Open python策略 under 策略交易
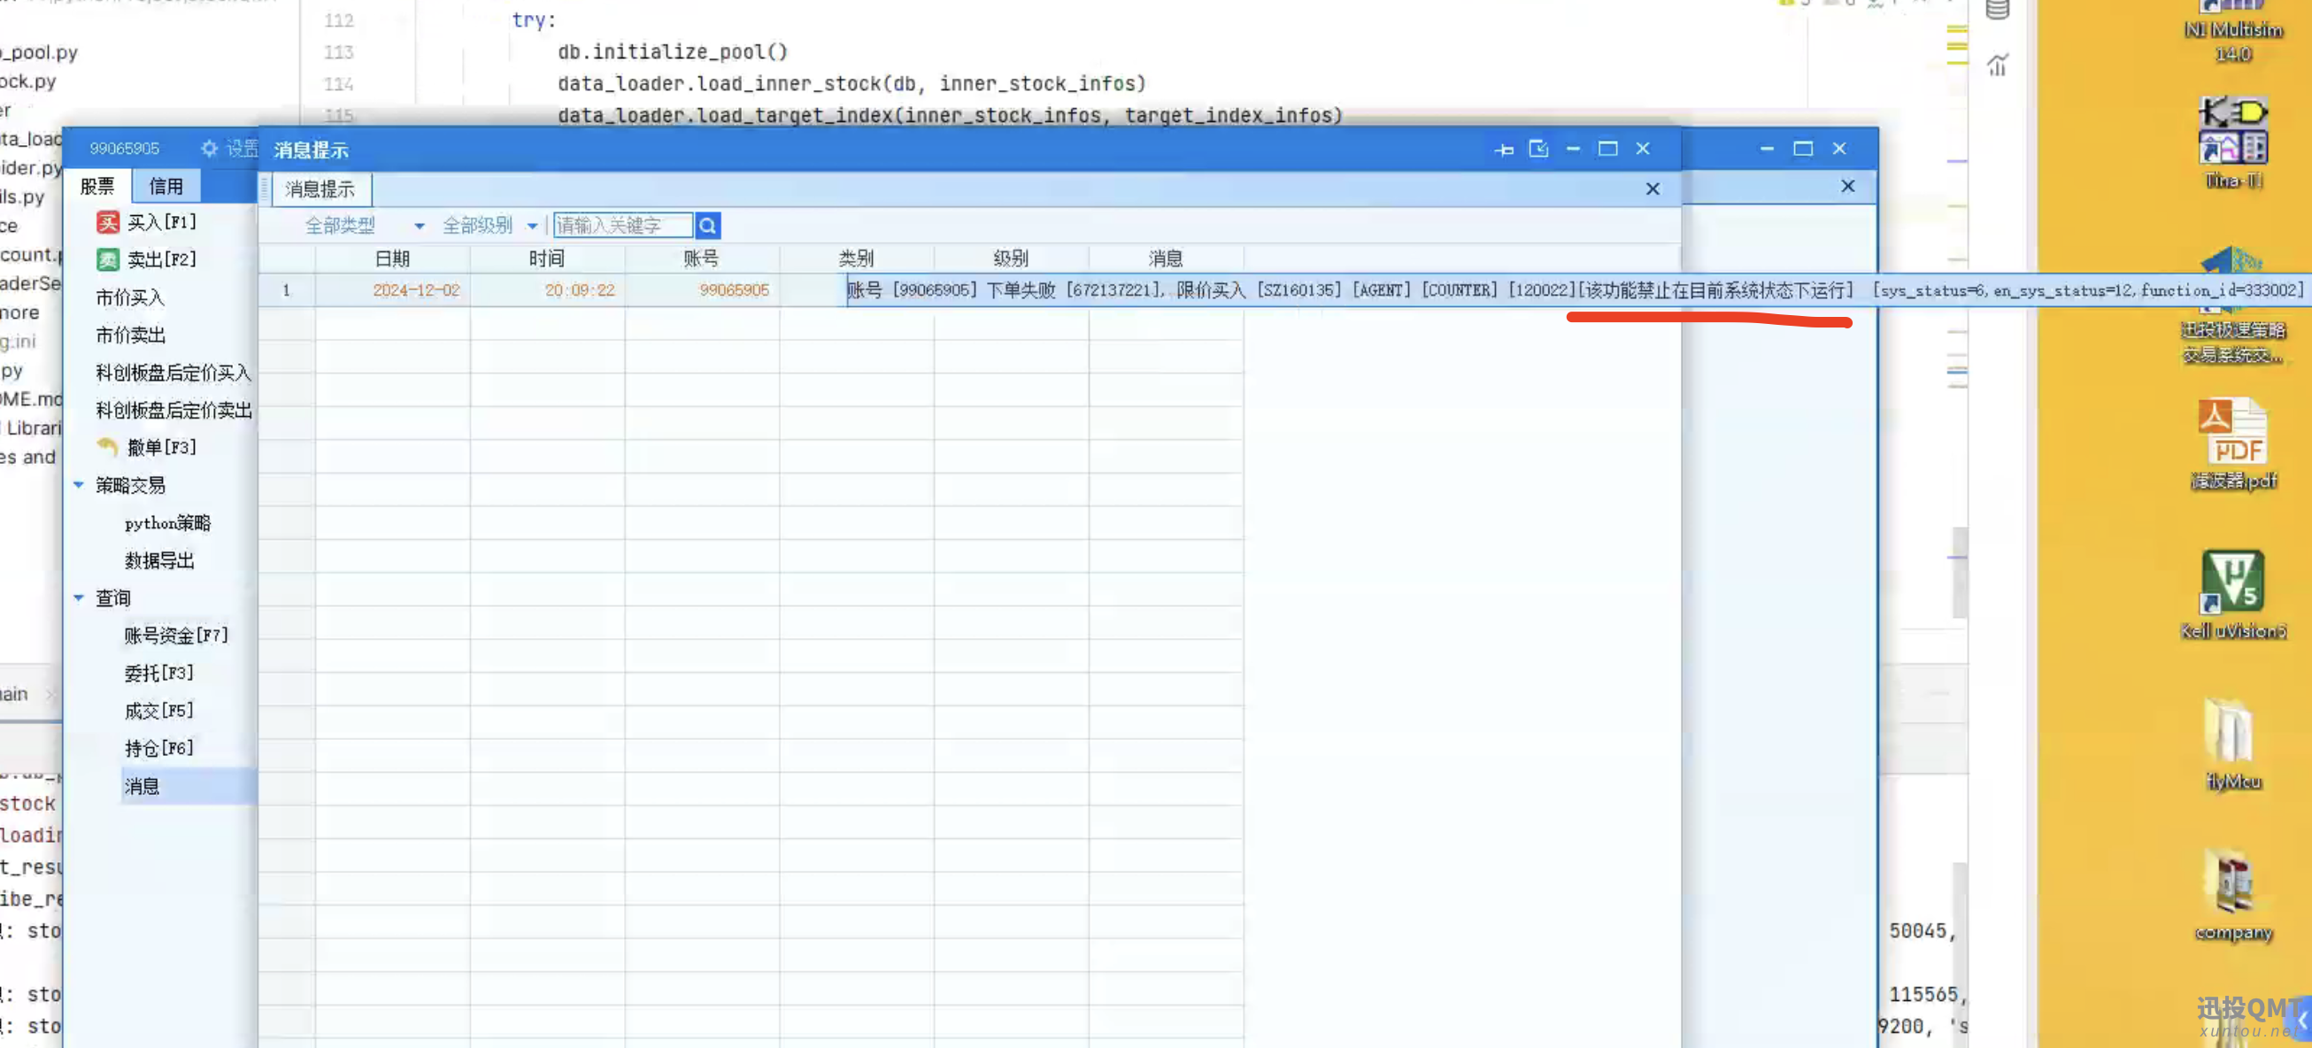 tap(168, 523)
